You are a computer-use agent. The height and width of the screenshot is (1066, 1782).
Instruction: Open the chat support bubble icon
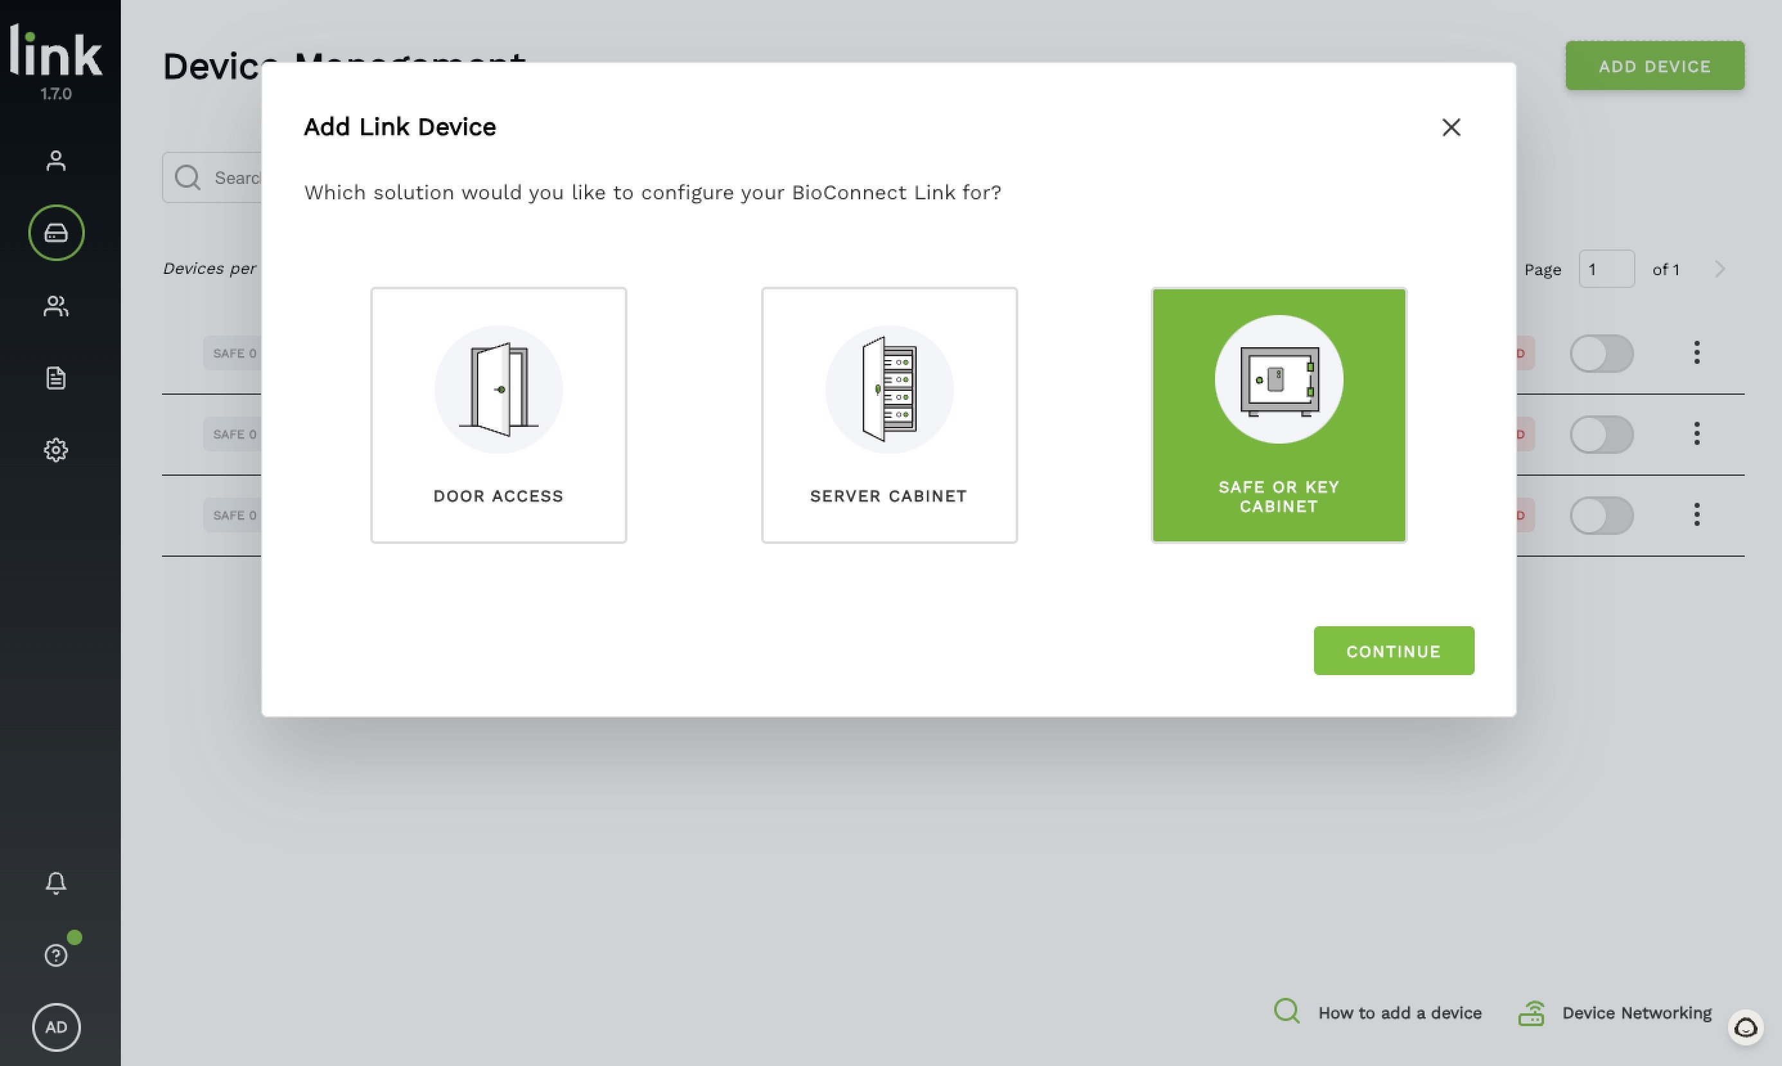[1746, 1028]
